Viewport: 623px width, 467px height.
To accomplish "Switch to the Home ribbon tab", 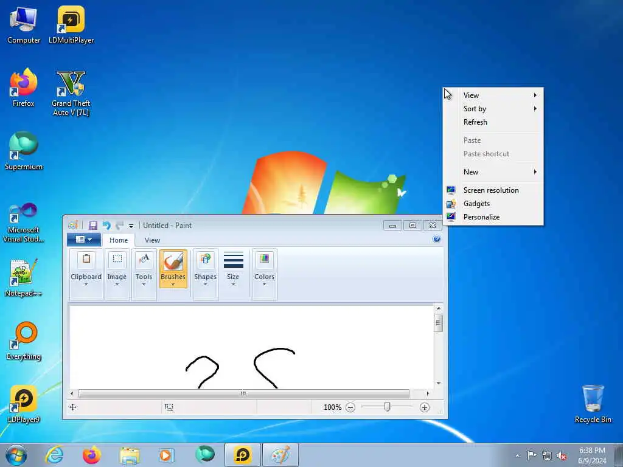I will coord(119,240).
